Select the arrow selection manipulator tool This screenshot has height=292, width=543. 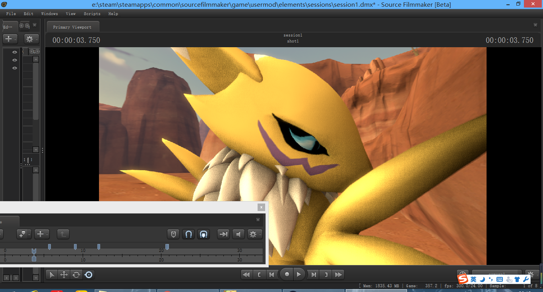coord(52,275)
